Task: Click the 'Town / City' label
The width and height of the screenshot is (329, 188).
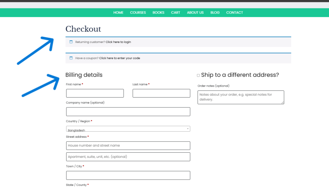Action: [74, 166]
